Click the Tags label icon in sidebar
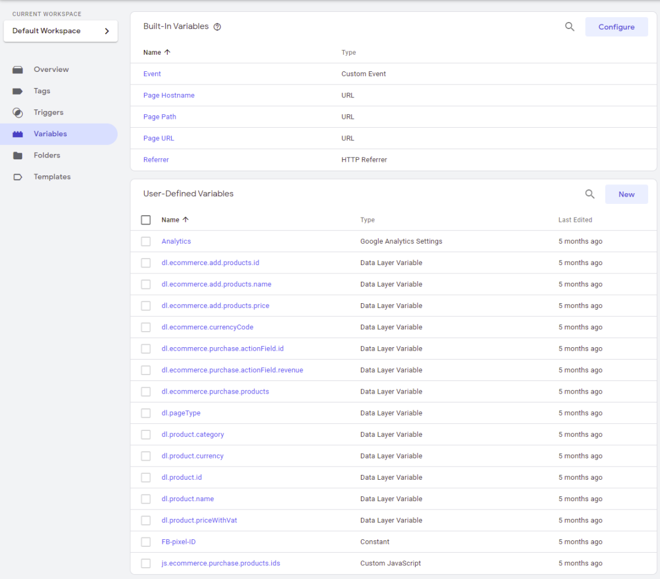660x579 pixels. point(18,92)
